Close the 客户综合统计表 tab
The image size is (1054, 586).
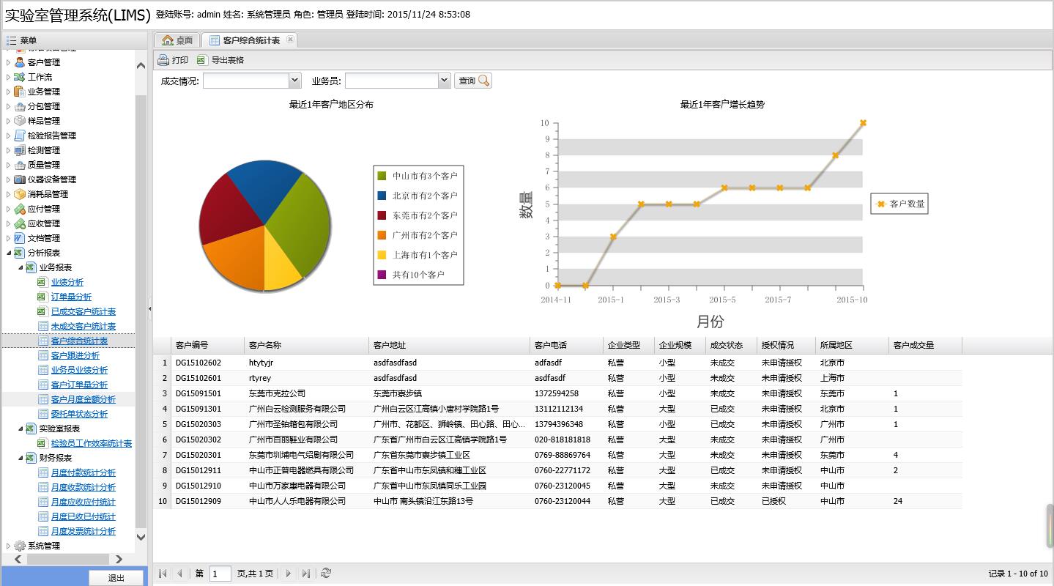point(290,40)
